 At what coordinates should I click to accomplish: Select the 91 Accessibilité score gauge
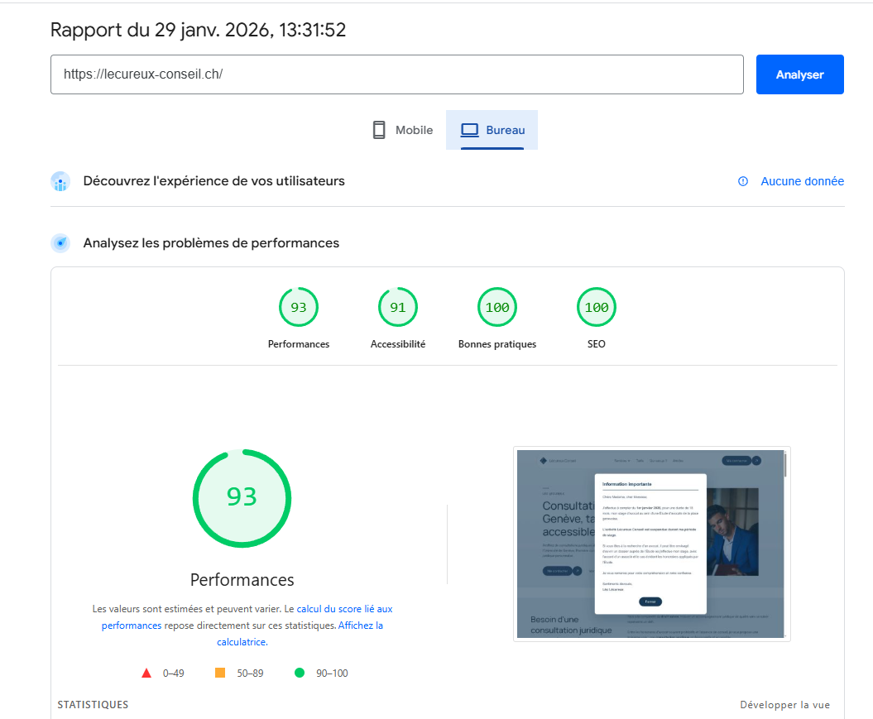click(398, 307)
